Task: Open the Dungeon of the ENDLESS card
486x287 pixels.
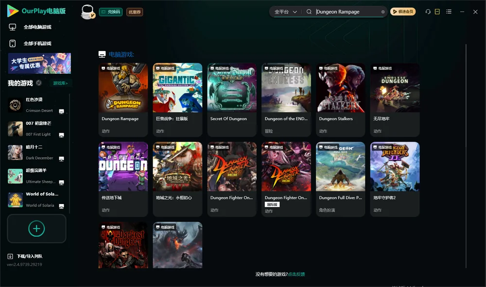Action: (x=286, y=100)
